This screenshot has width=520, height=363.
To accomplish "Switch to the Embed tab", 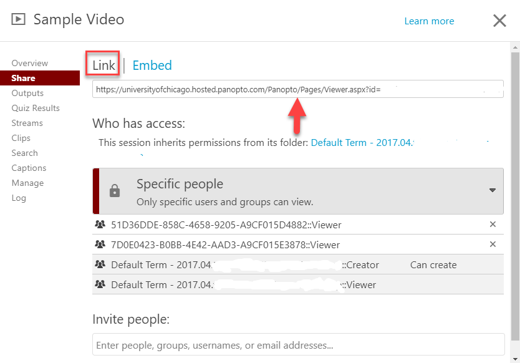I will (x=152, y=65).
